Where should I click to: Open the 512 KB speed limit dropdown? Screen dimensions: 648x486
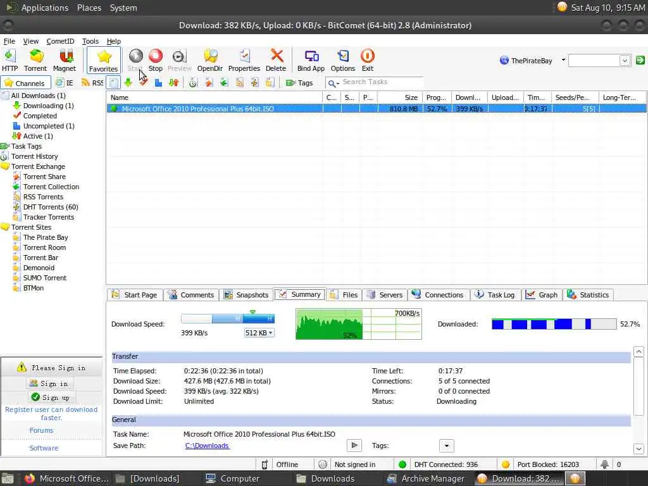(x=259, y=333)
